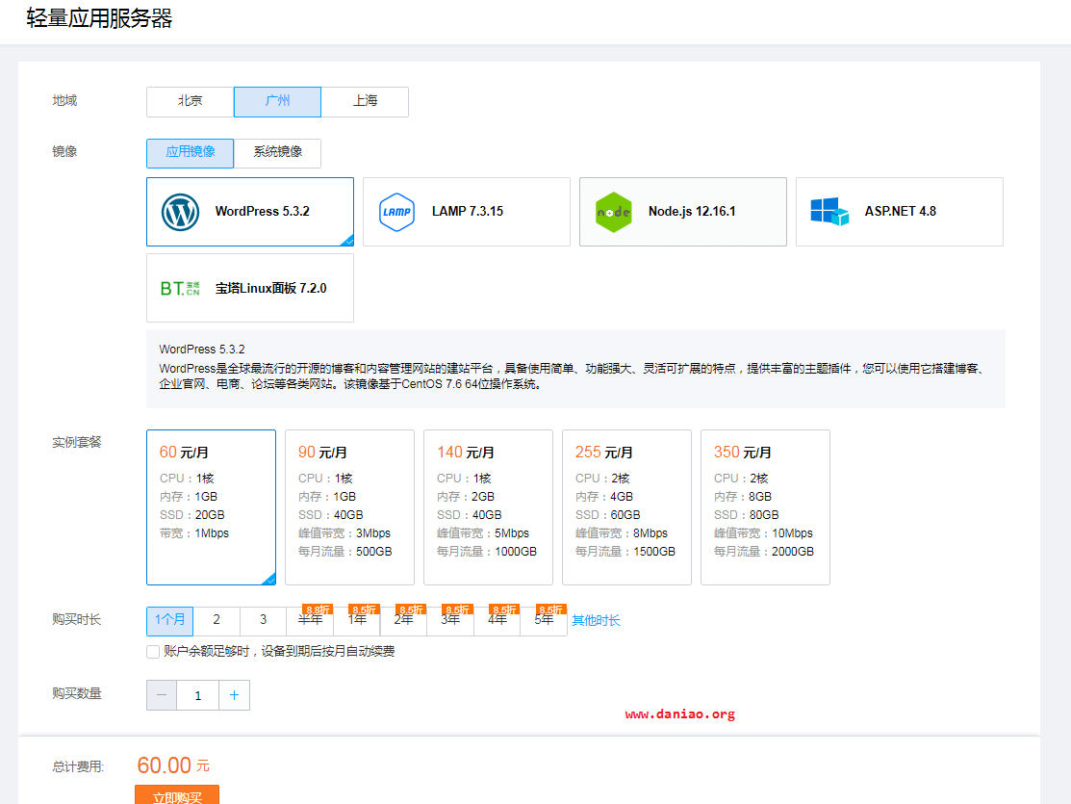Enable auto-renewal checkbox
The width and height of the screenshot is (1071, 804).
pyautogui.click(x=153, y=652)
